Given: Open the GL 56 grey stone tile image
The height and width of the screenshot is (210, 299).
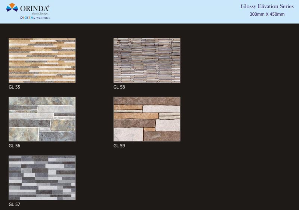Looking at the screenshot, I should coord(42,119).
